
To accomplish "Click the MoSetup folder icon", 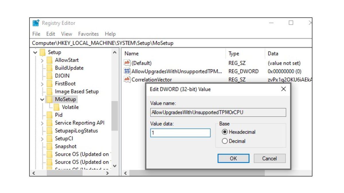I will tap(50, 99).
